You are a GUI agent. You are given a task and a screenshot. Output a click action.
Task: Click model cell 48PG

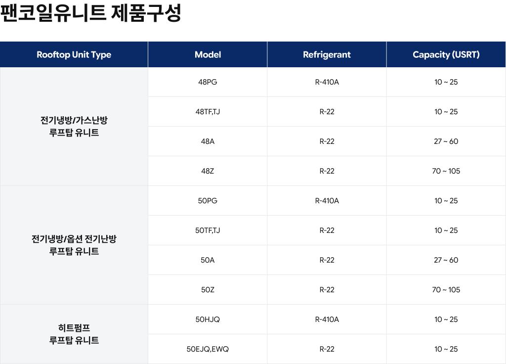point(208,82)
